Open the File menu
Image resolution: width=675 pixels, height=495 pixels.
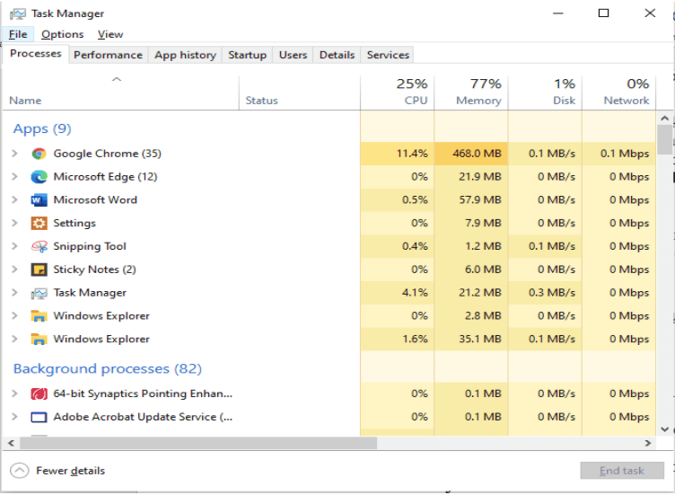pos(18,34)
